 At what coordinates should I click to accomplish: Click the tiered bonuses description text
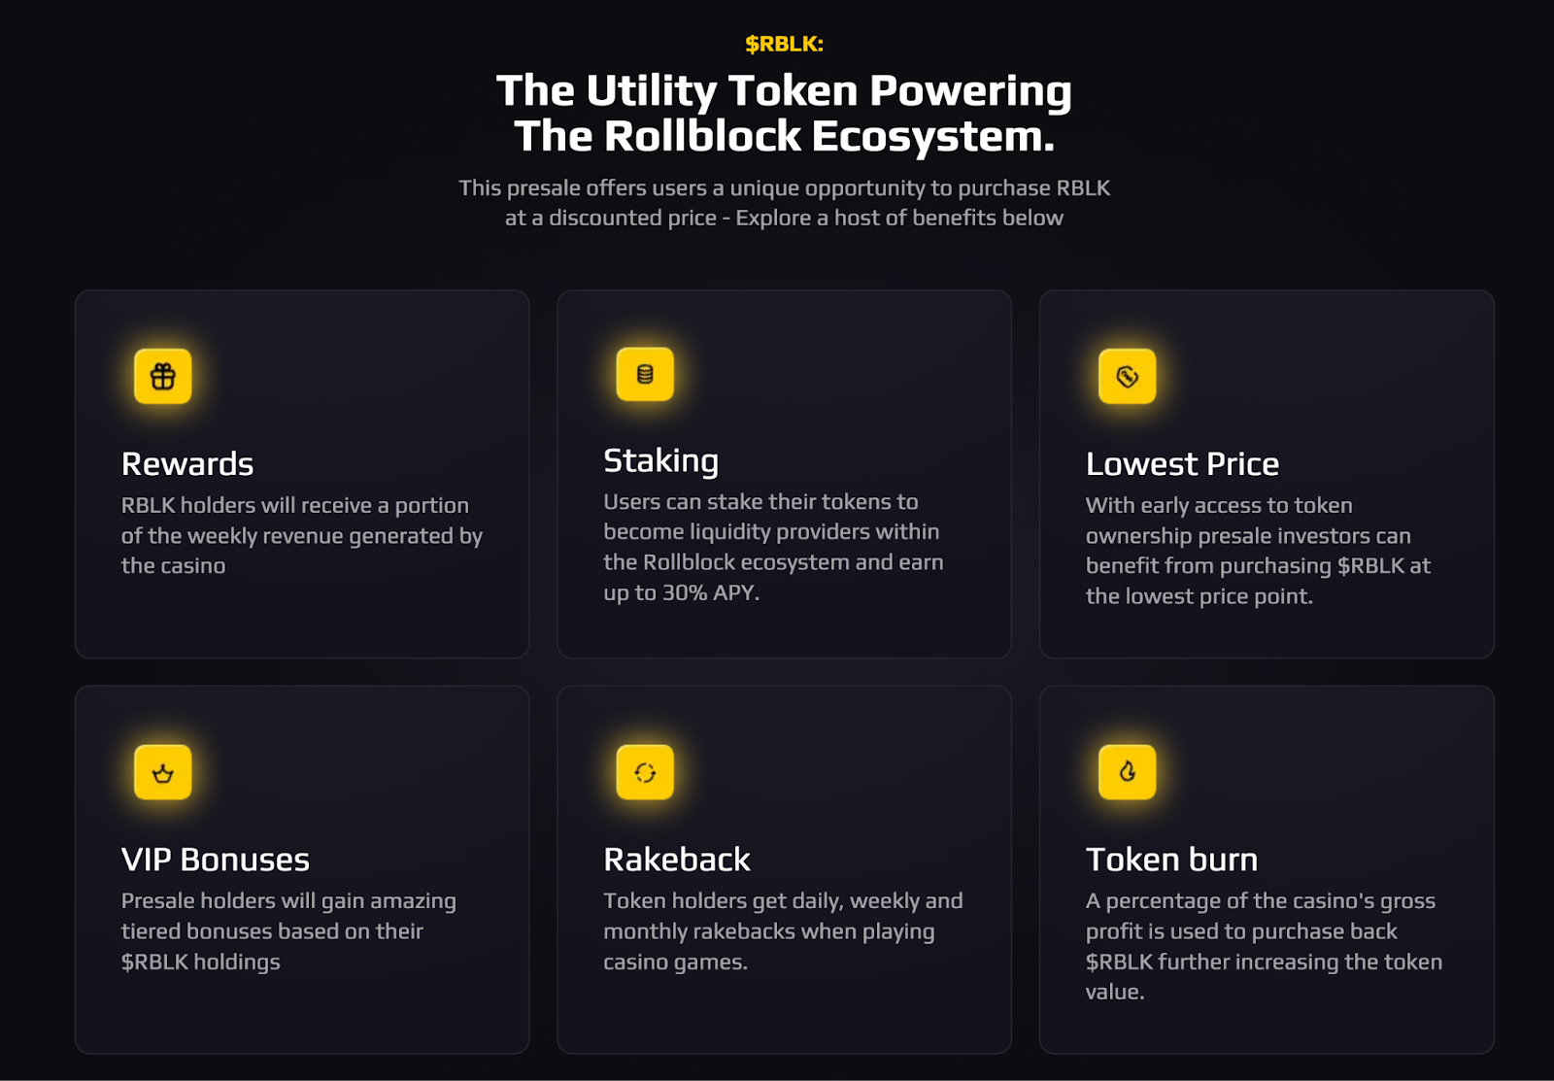288,931
